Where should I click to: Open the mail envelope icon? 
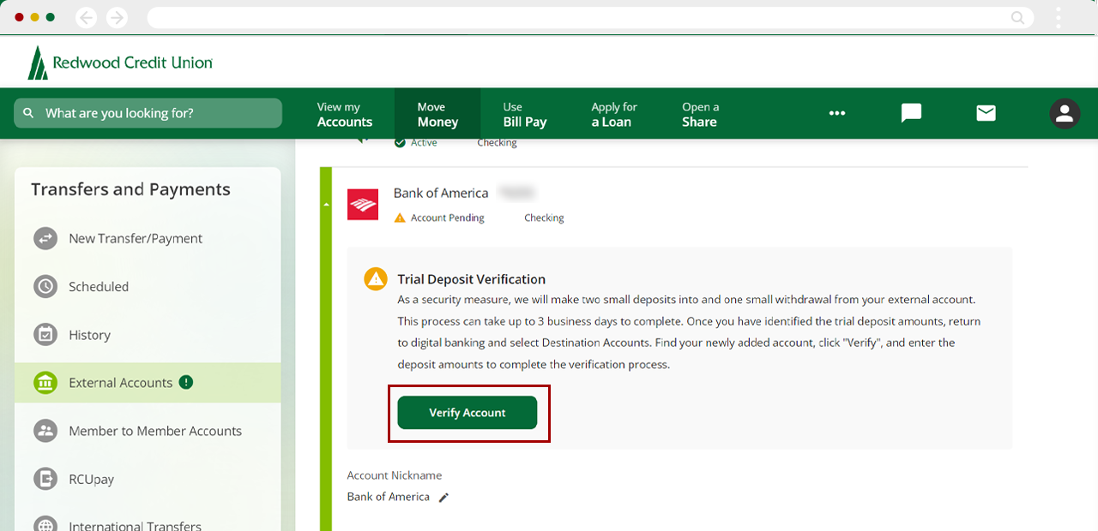coord(986,113)
